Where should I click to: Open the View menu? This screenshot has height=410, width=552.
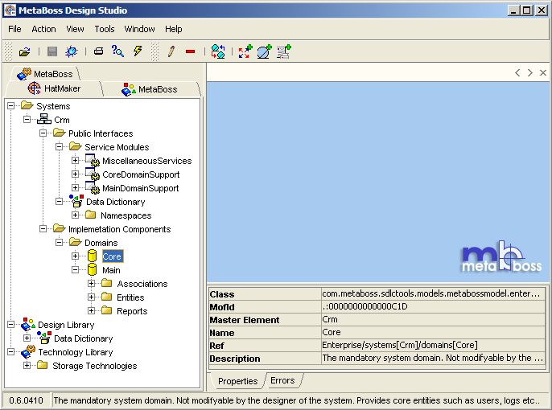point(75,29)
